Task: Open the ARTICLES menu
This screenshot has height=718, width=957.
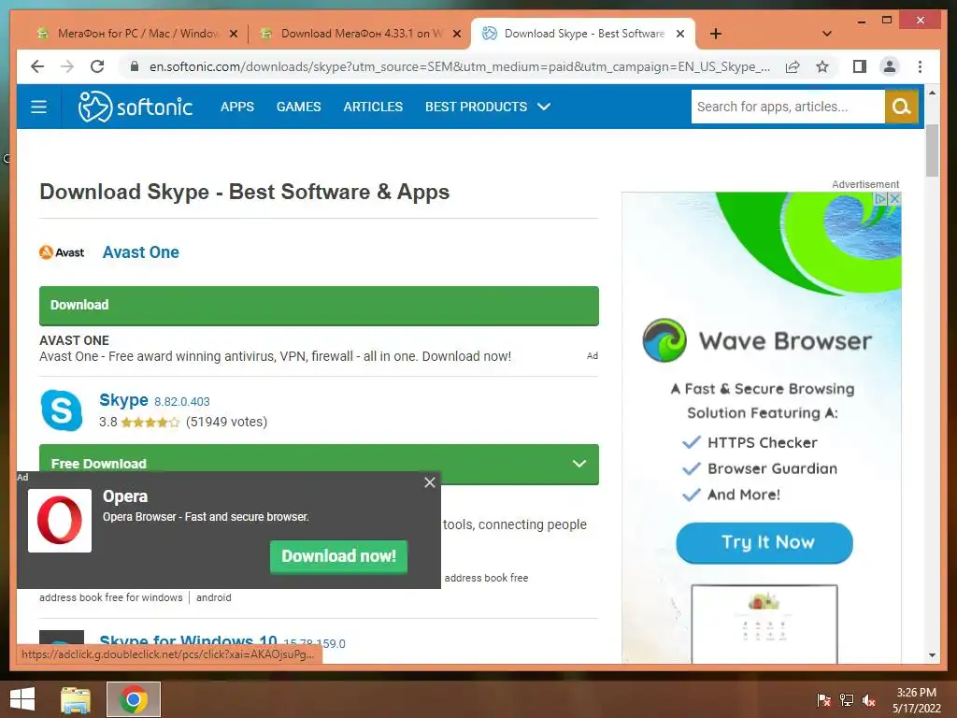Action: [x=373, y=107]
